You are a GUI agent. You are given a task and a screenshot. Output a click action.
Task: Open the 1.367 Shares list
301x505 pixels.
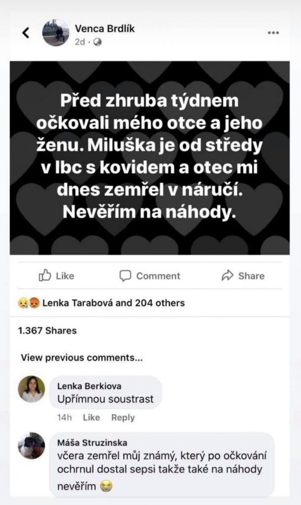tap(47, 331)
